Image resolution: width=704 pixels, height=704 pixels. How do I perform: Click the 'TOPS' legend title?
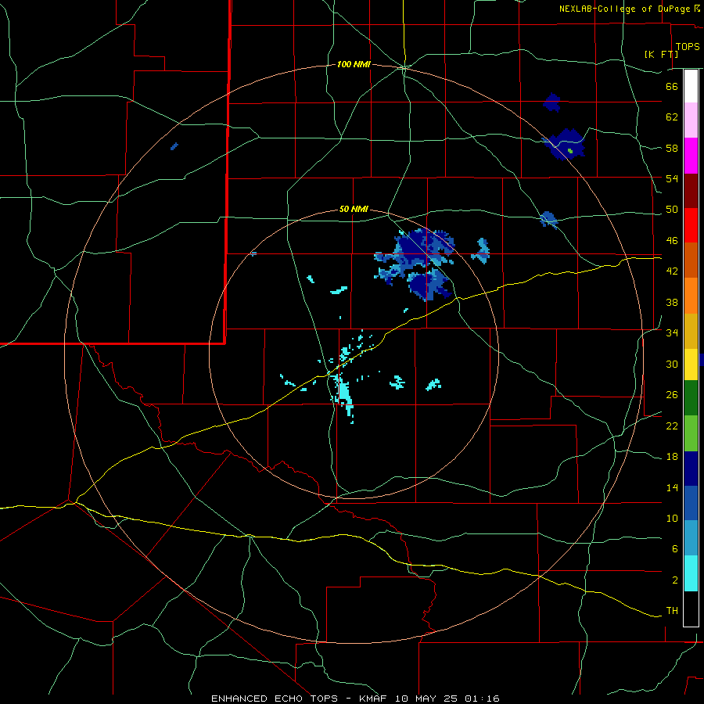pyautogui.click(x=688, y=46)
